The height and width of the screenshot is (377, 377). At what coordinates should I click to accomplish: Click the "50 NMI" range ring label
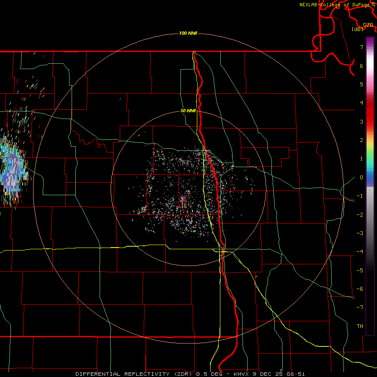(x=188, y=111)
